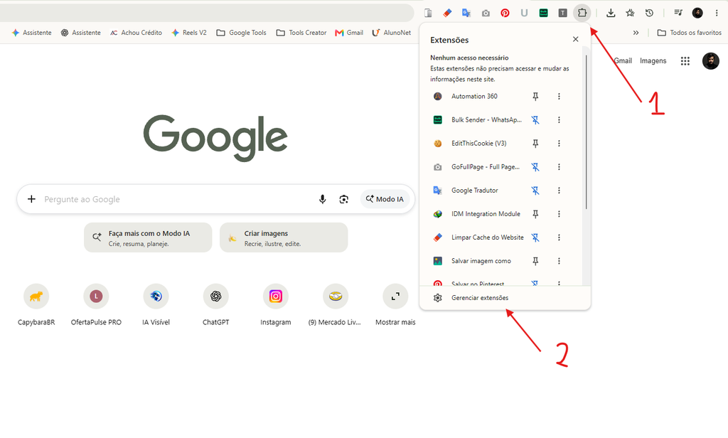Open the AlunoNet bookmark
This screenshot has height=438, width=728.
click(392, 33)
